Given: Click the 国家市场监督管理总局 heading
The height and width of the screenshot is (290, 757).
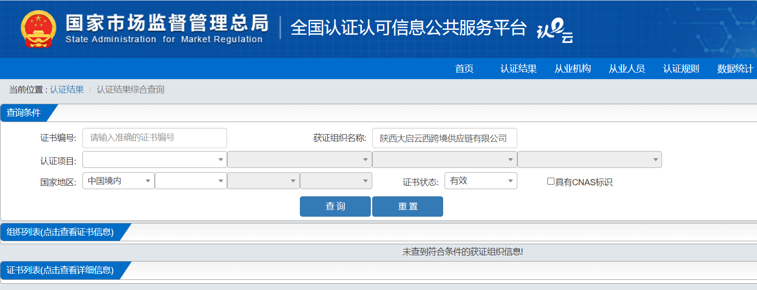Looking at the screenshot, I should coord(167,23).
